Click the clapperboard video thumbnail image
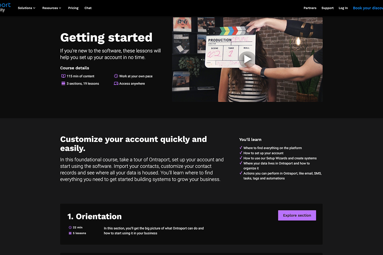383x255 pixels. point(247,59)
